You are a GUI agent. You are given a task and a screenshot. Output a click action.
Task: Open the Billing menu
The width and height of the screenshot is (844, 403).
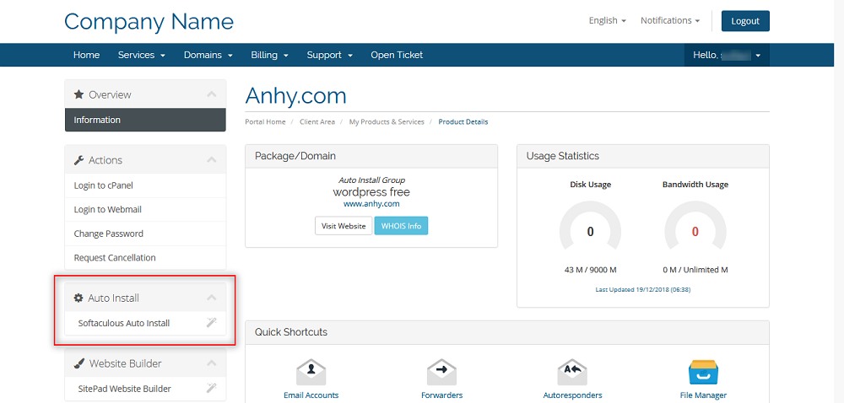(x=270, y=55)
